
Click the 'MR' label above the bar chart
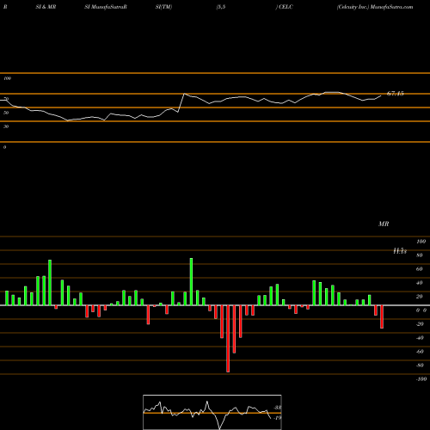384,224
